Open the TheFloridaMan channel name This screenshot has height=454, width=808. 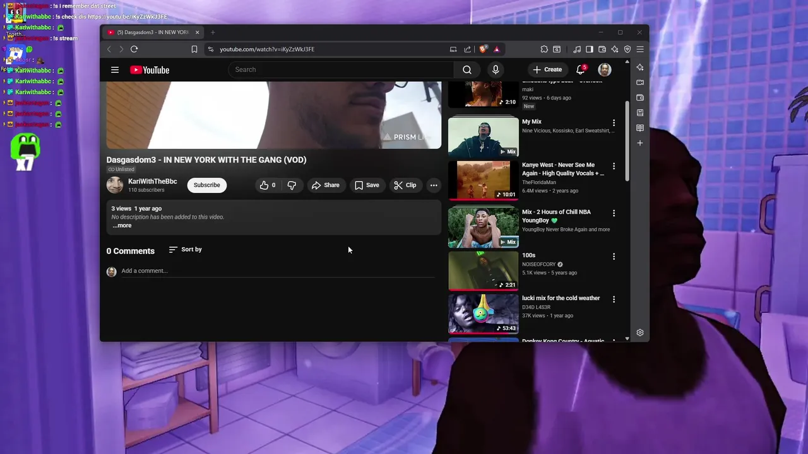(539, 183)
